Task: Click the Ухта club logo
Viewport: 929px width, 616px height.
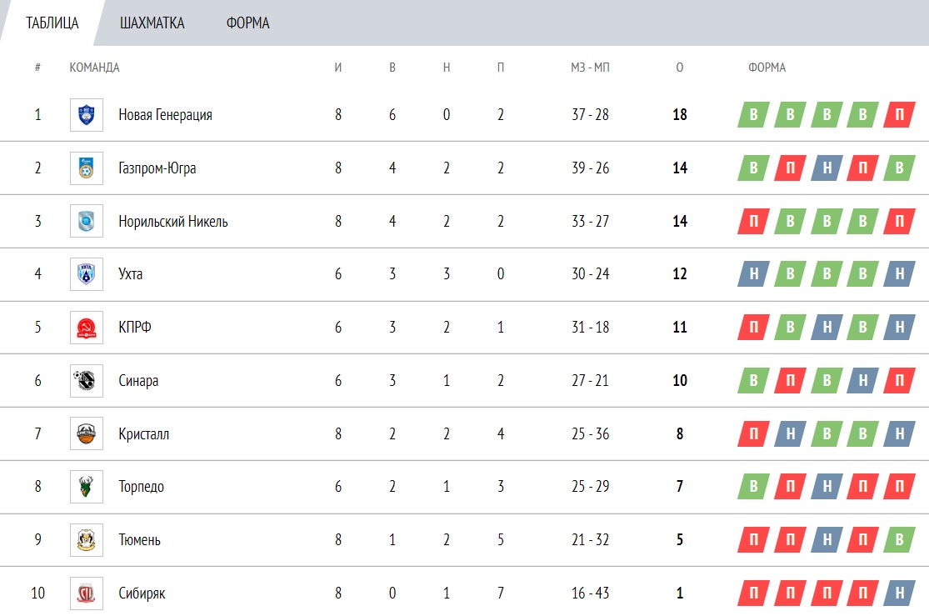Action: coord(87,274)
